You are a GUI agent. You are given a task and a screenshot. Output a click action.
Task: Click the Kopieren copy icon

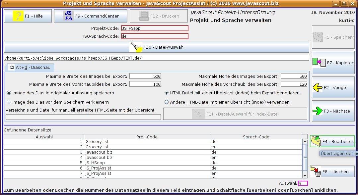[319, 62]
